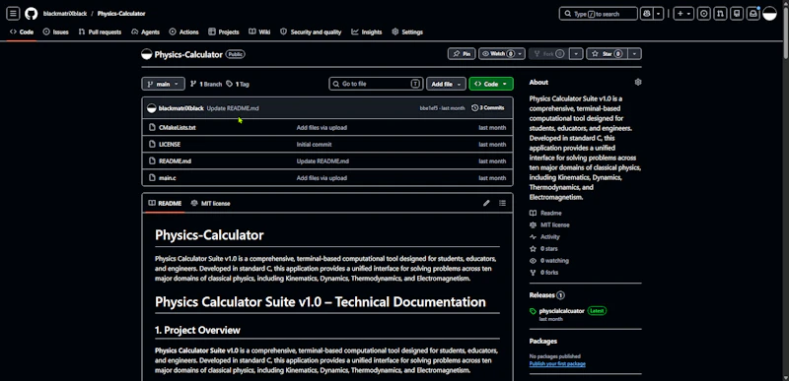
Task: Open the global navigation hamburger menu
Action: 13,14
